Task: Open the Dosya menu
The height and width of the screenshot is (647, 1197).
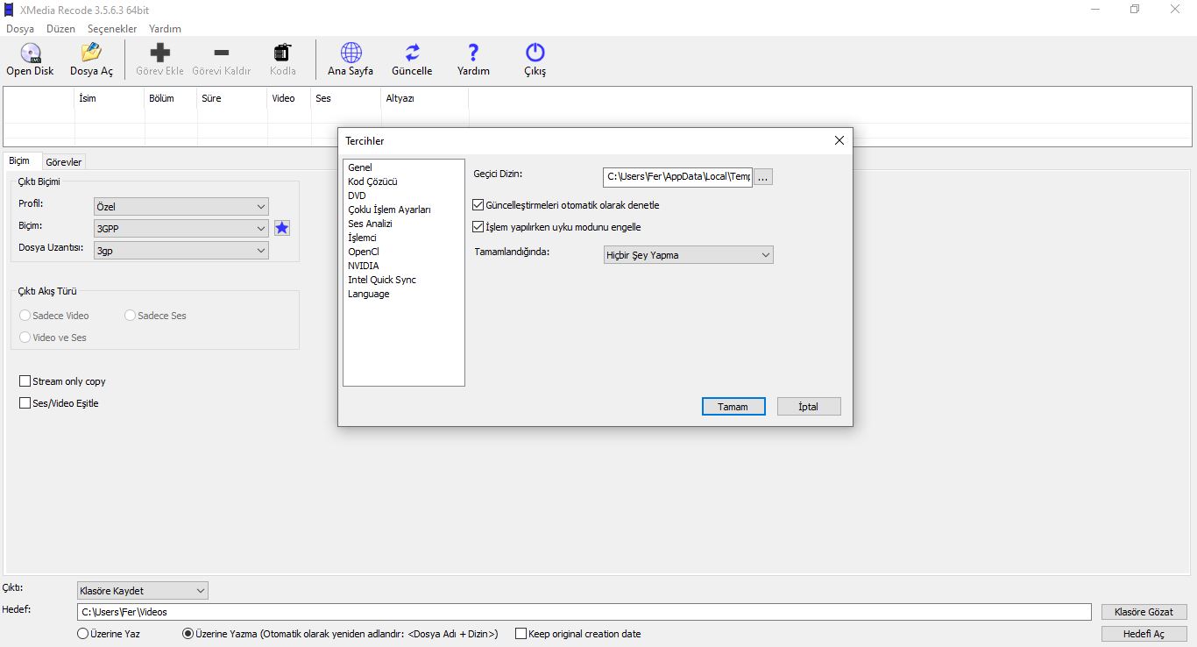Action: [20, 29]
